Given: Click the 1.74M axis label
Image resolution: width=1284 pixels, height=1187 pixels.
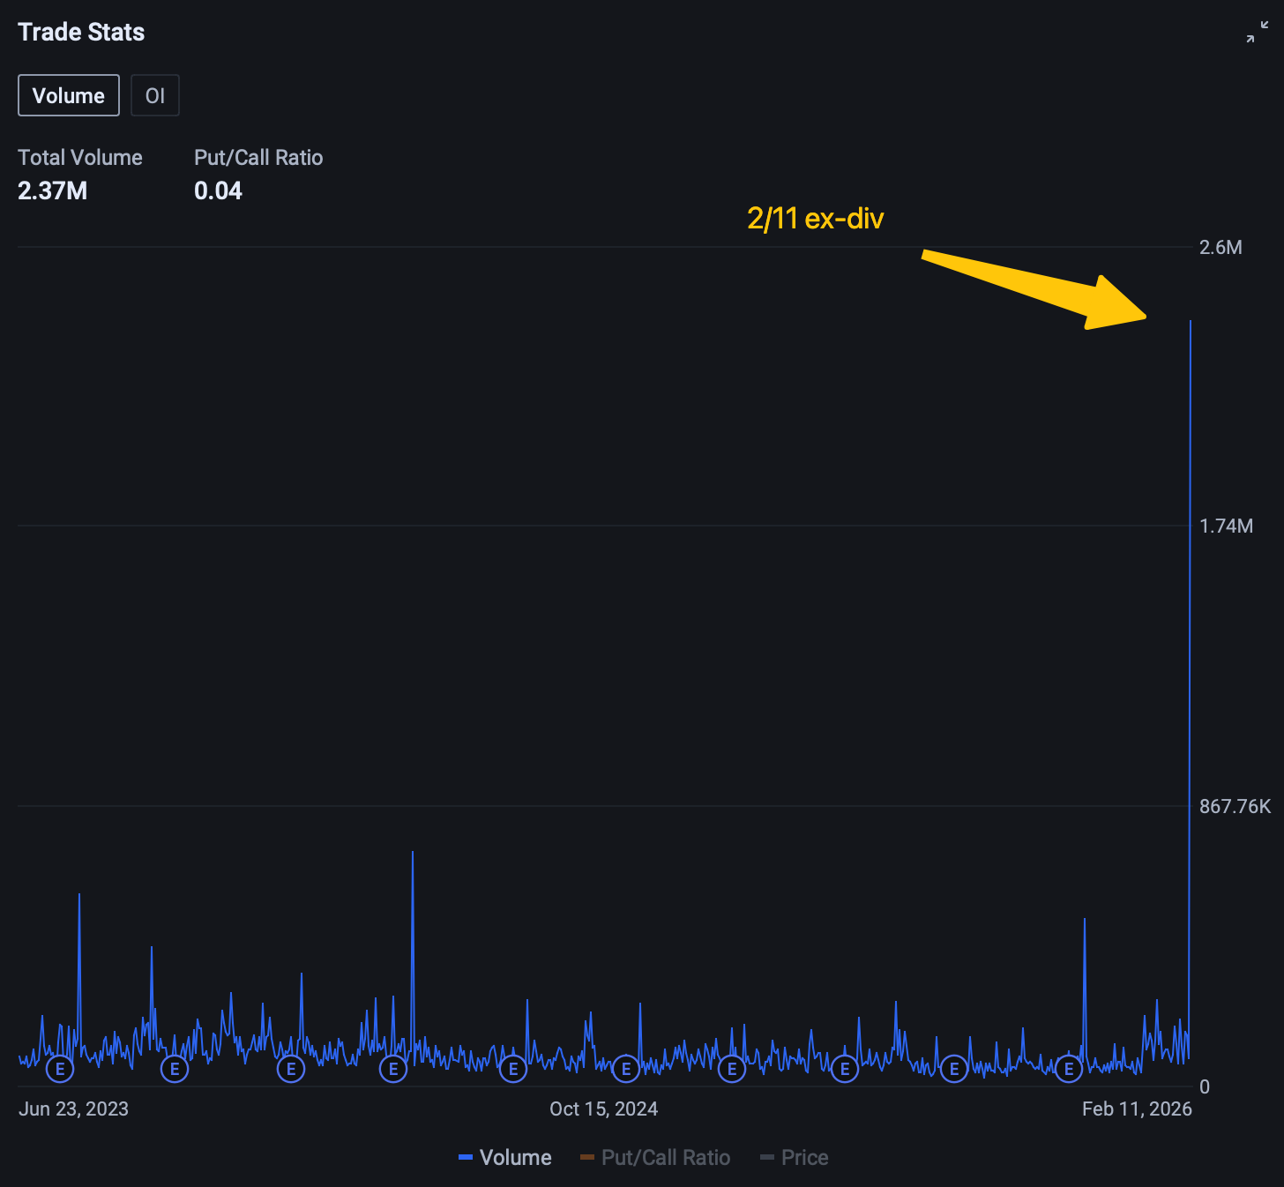Looking at the screenshot, I should point(1226,526).
